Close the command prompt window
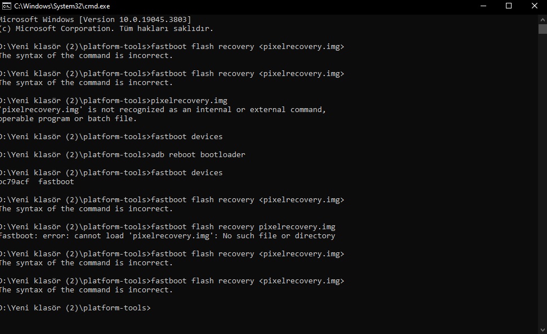The height and width of the screenshot is (334, 547). [x=533, y=6]
